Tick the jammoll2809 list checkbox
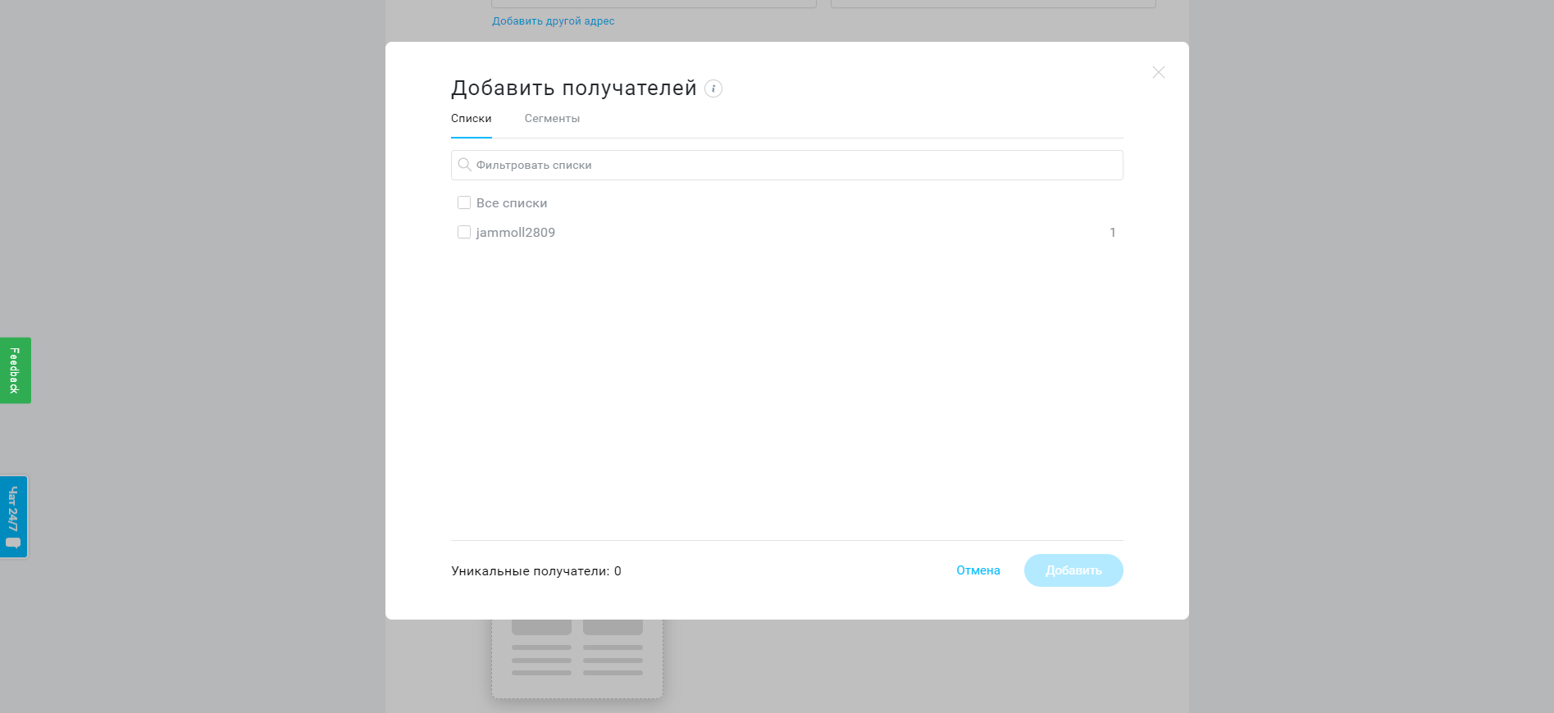Viewport: 1554px width, 713px height. click(464, 232)
